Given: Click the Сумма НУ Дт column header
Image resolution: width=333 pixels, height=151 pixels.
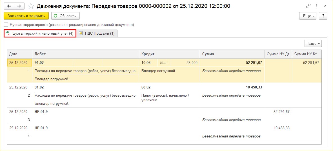Looking at the screenshot, I should tap(277, 54).
